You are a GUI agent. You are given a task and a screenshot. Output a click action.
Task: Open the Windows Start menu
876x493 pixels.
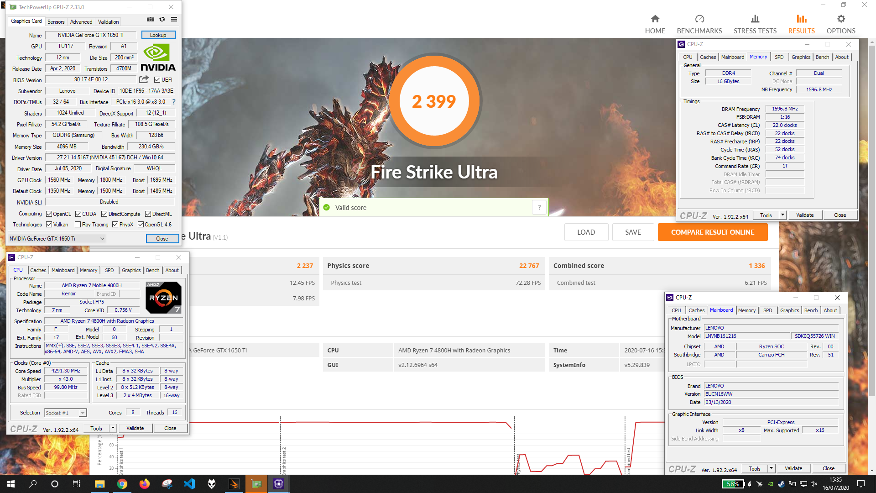11,484
